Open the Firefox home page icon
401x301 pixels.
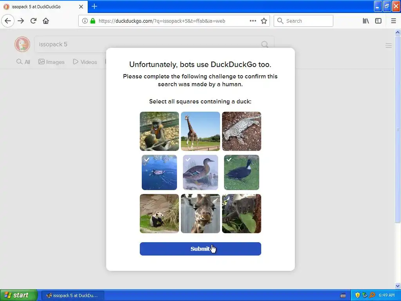46,21
